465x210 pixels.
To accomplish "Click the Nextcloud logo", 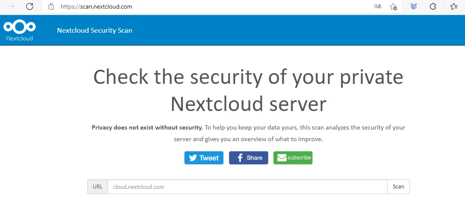I will point(19,30).
